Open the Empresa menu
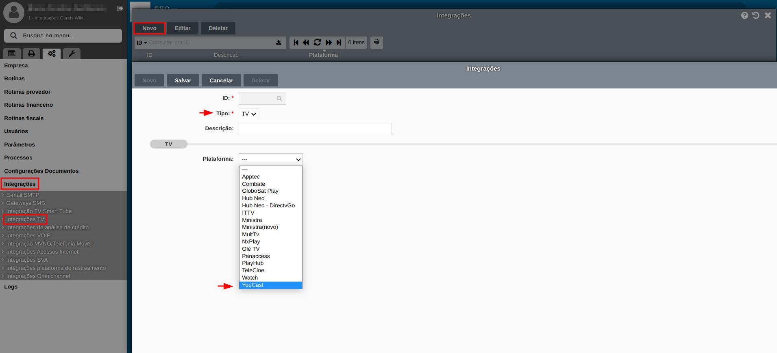The image size is (777, 353). (16, 66)
